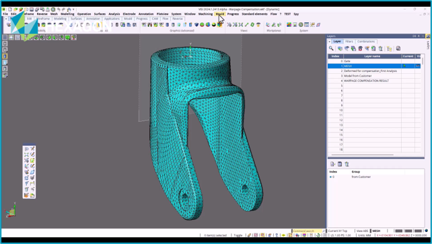Click the top icon in left vertical toolbar
The height and width of the screenshot is (244, 432).
[x=5, y=44]
